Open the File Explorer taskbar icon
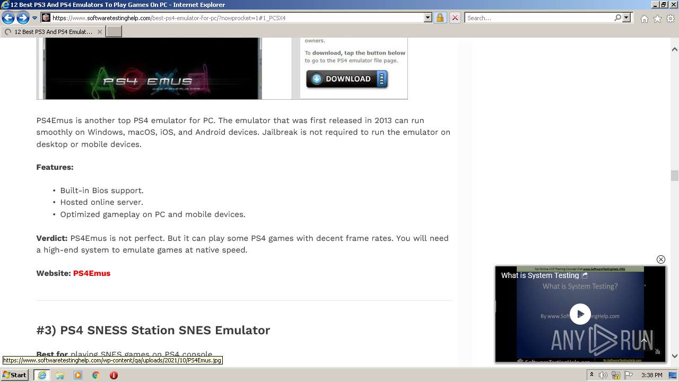Screen dimensions: 679x382 [x=60, y=375]
